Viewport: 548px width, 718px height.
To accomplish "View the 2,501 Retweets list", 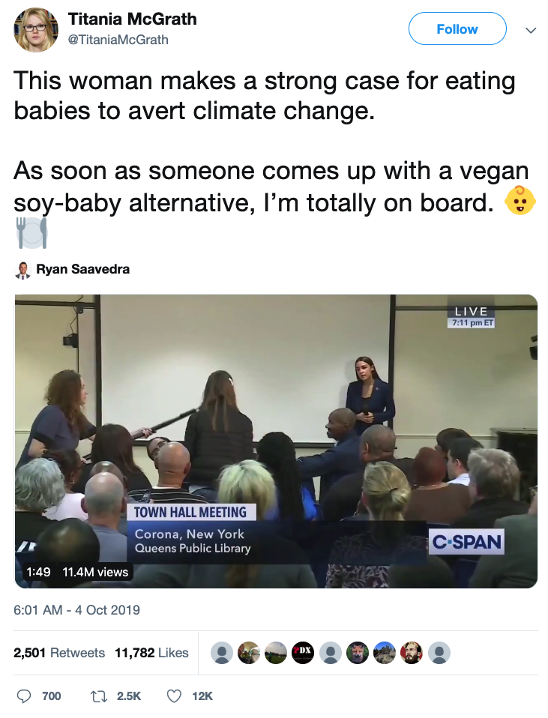I will pos(59,653).
